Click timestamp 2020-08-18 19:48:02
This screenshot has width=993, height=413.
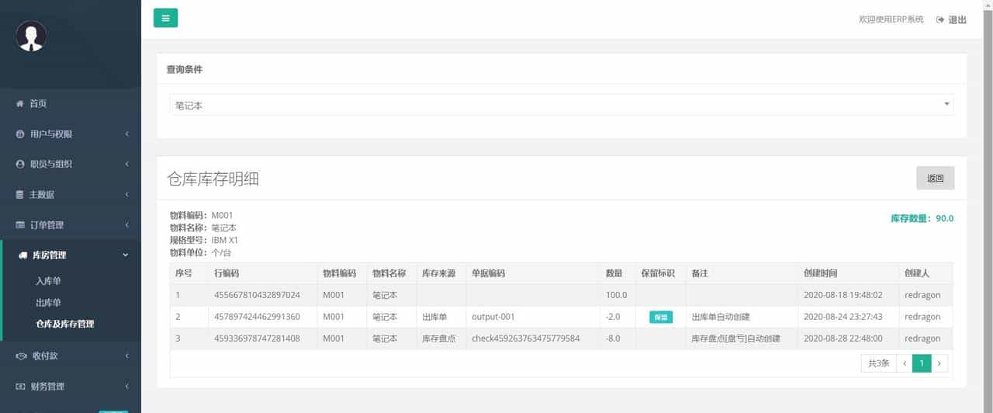coord(842,295)
